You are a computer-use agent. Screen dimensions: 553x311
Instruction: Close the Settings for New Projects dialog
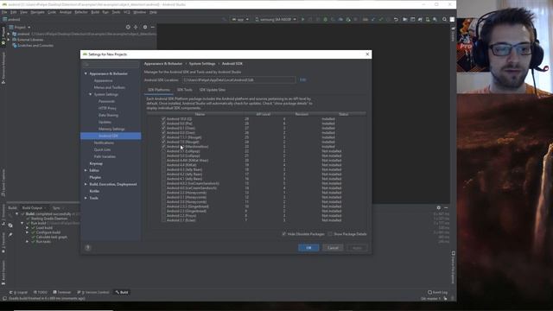pyautogui.click(x=367, y=54)
